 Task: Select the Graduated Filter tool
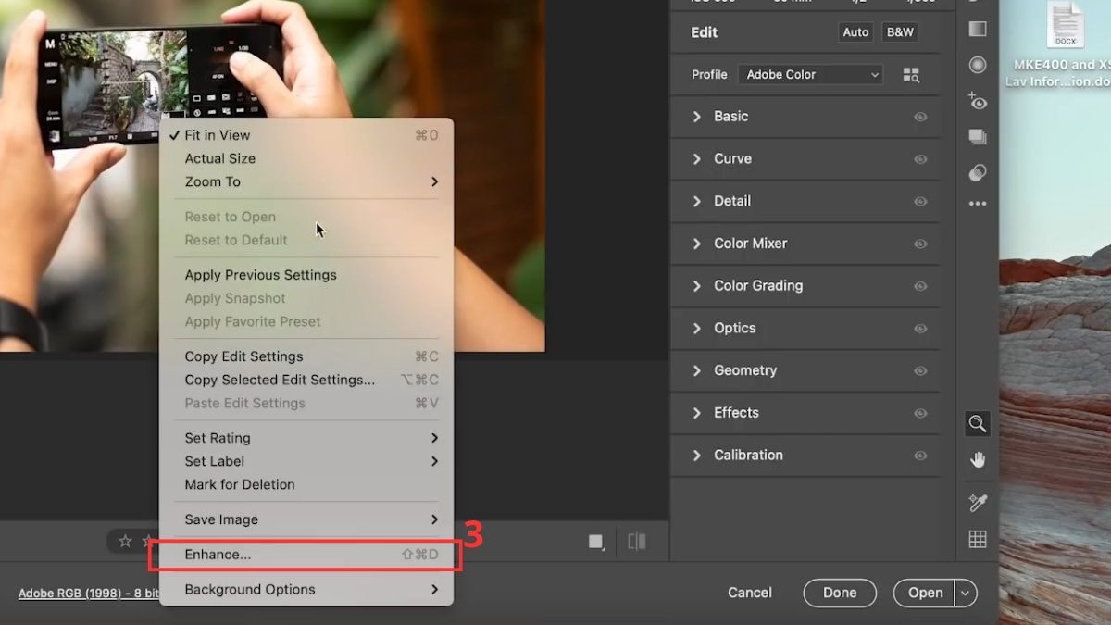[x=978, y=29]
